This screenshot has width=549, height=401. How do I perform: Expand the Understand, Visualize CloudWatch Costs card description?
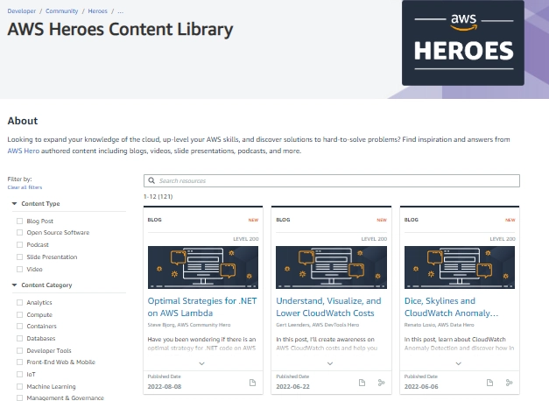[x=330, y=363]
